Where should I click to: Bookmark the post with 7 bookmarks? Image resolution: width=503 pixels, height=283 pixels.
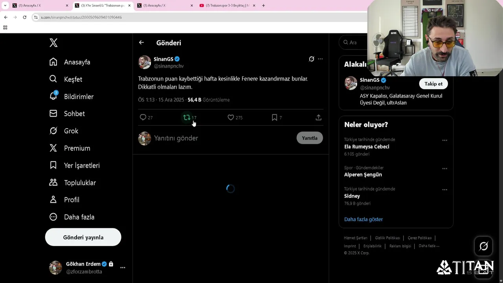click(x=276, y=118)
